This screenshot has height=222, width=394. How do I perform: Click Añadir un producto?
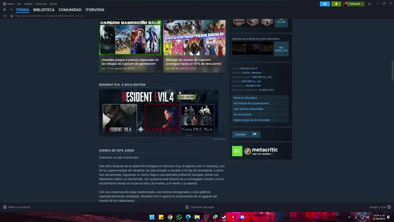pos(17,207)
